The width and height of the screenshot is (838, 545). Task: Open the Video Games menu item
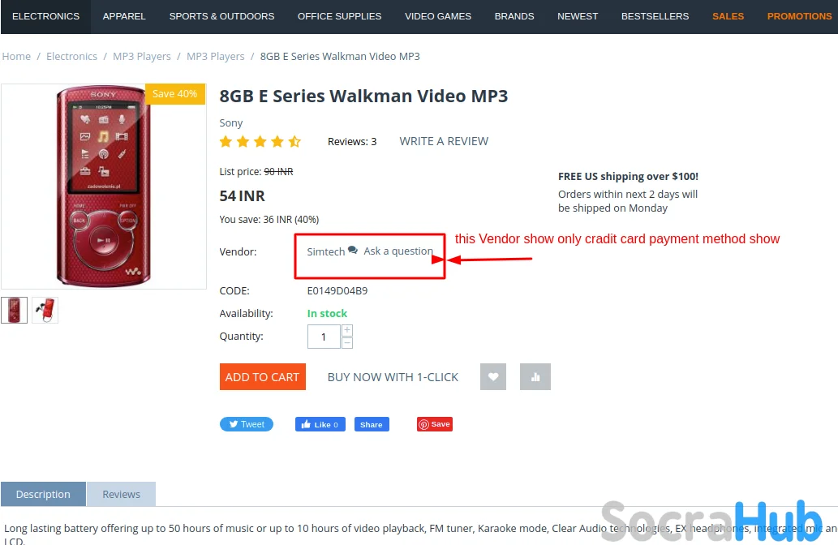click(x=438, y=16)
